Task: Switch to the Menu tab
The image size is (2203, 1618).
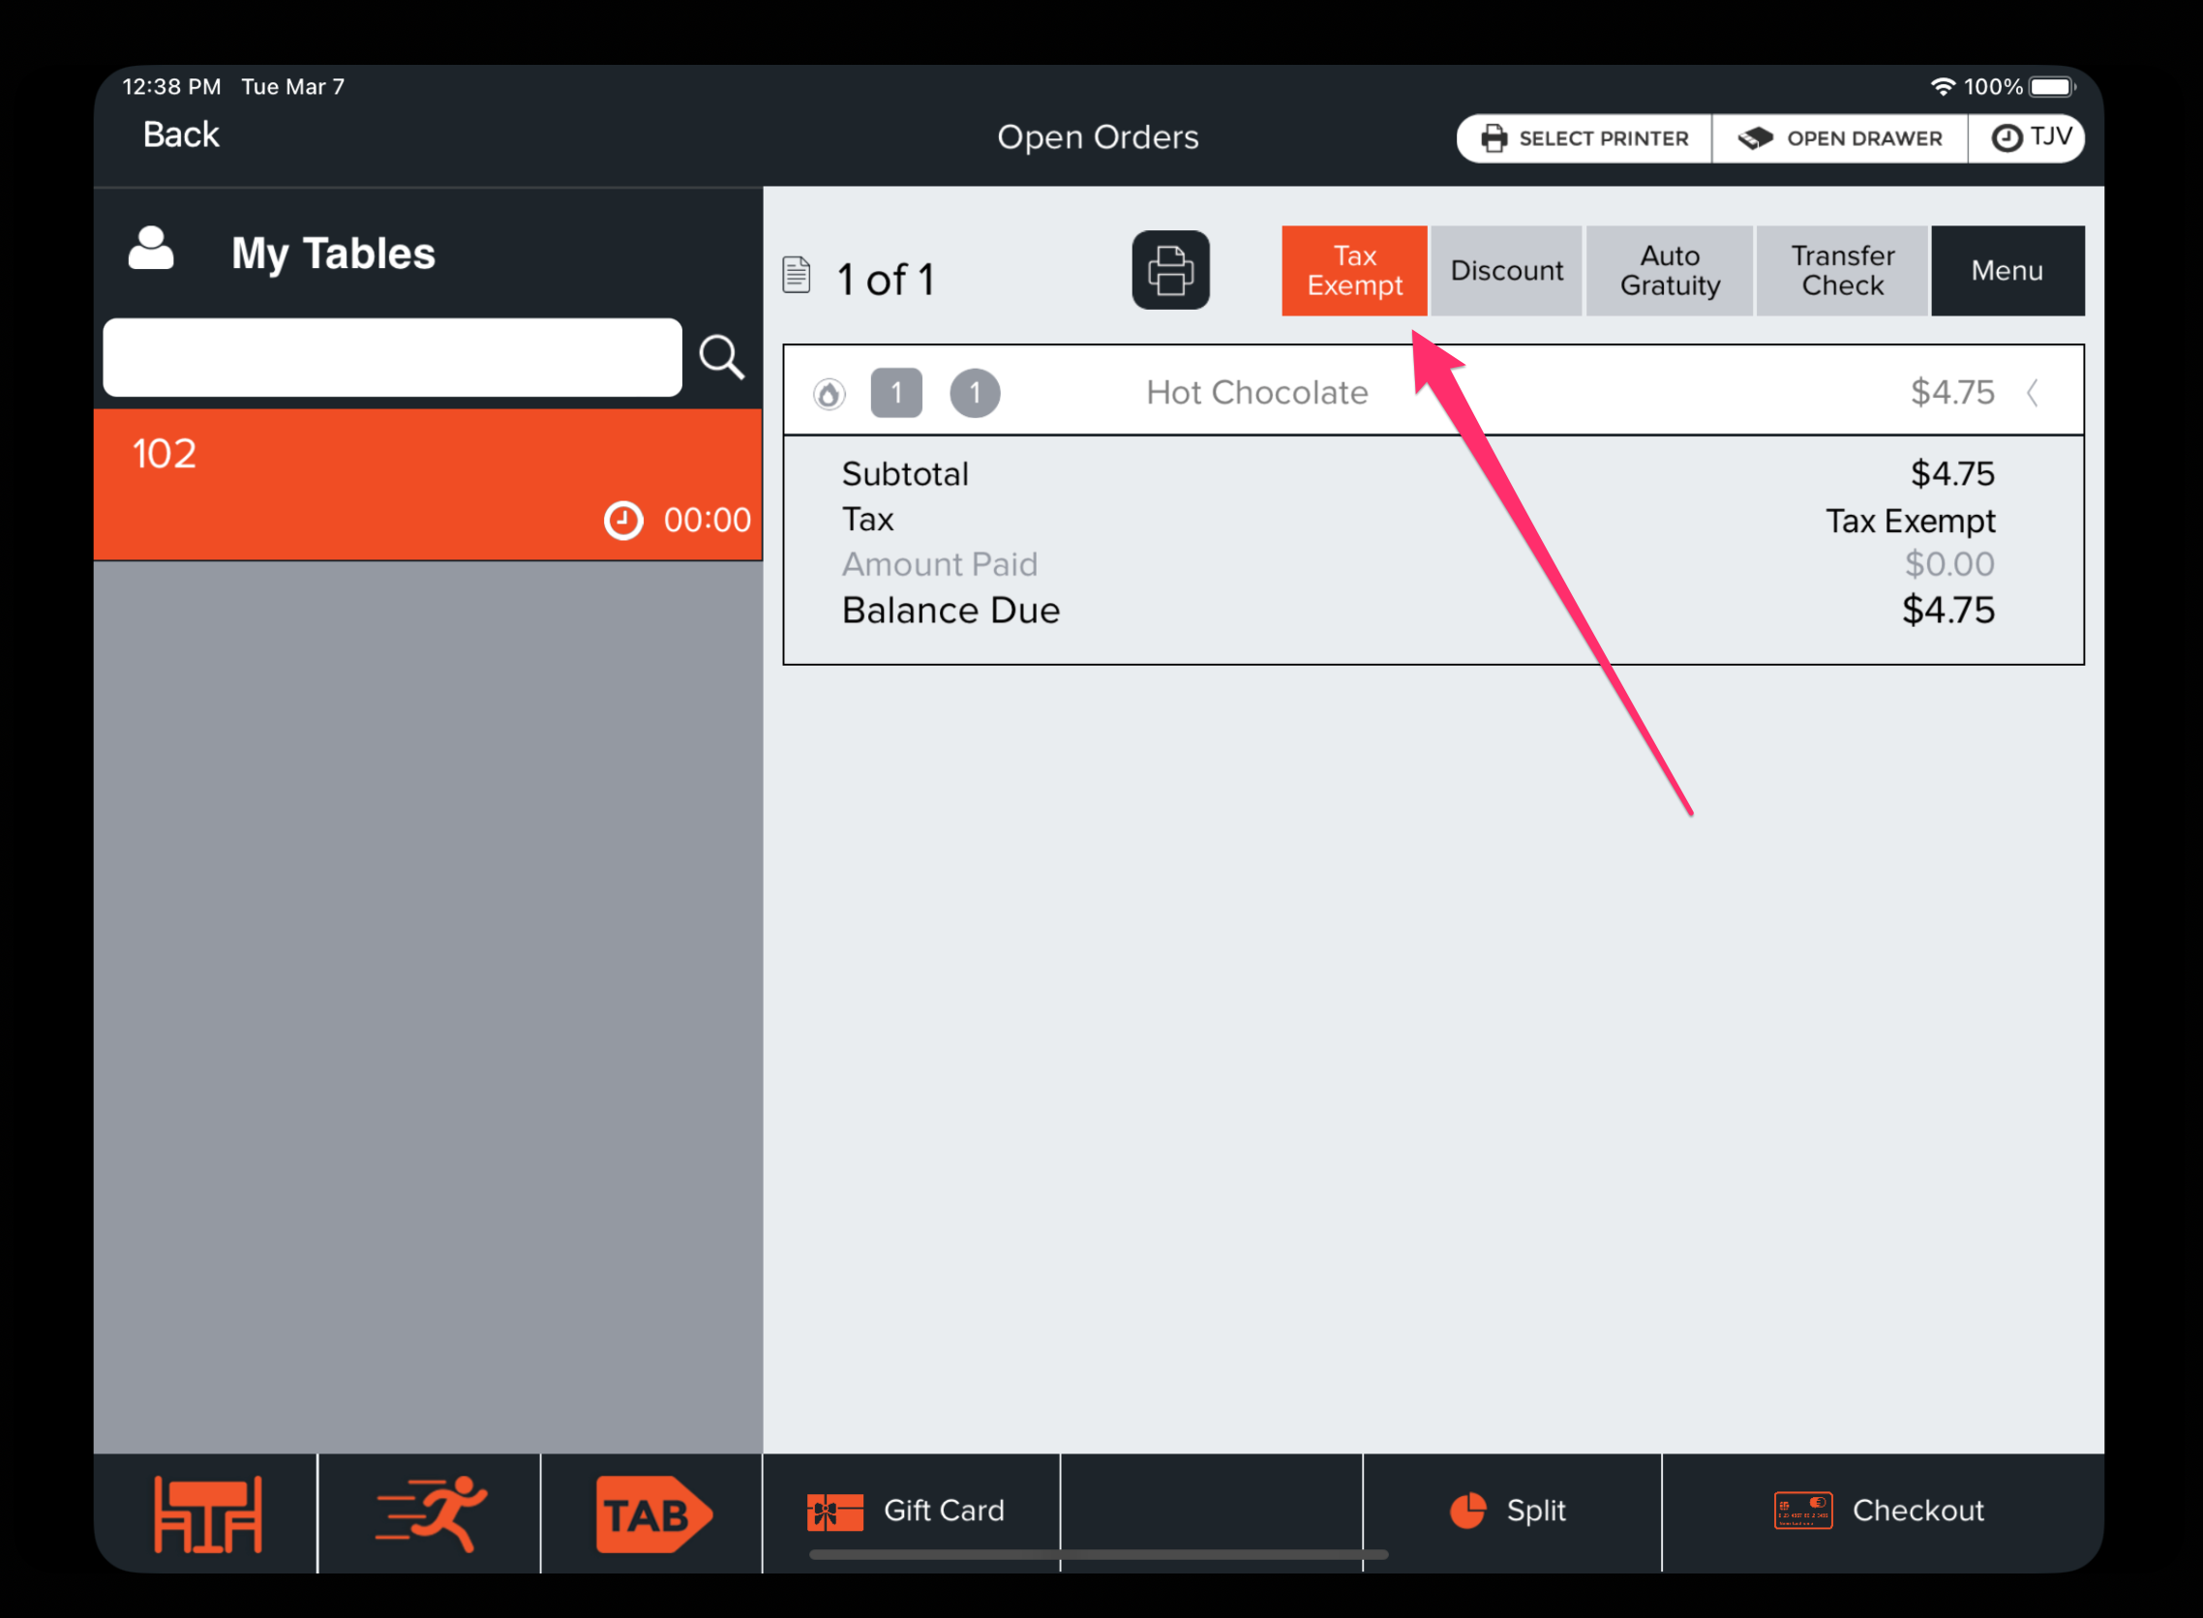Action: pos(2007,270)
